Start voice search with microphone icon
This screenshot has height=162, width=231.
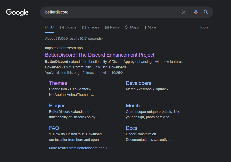[x=196, y=12]
